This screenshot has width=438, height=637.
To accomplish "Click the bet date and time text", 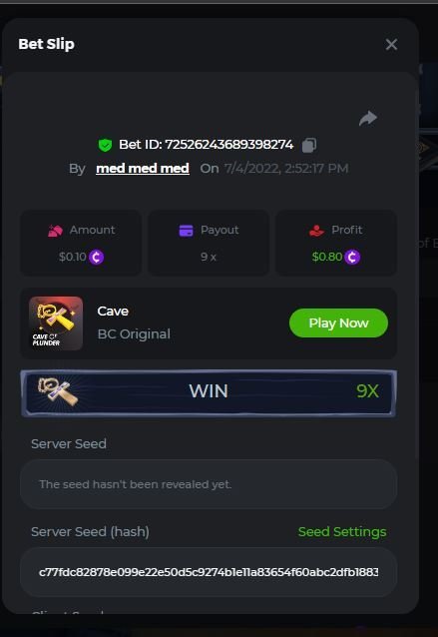I will tap(286, 168).
